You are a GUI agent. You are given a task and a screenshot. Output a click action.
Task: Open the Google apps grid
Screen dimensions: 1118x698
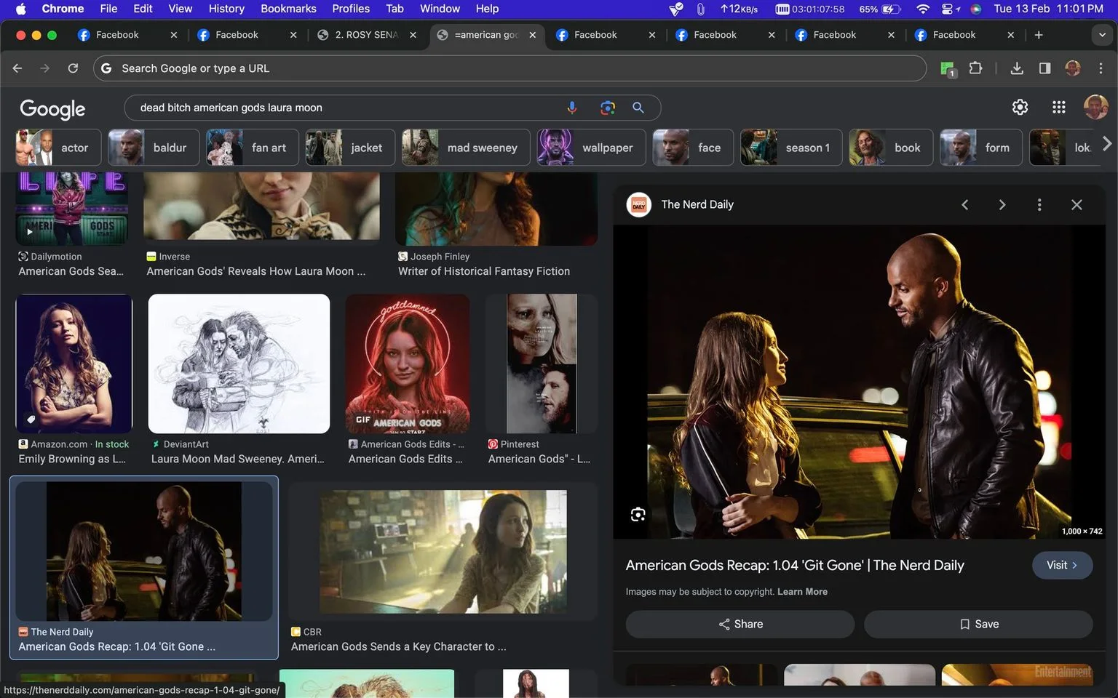[x=1059, y=107]
